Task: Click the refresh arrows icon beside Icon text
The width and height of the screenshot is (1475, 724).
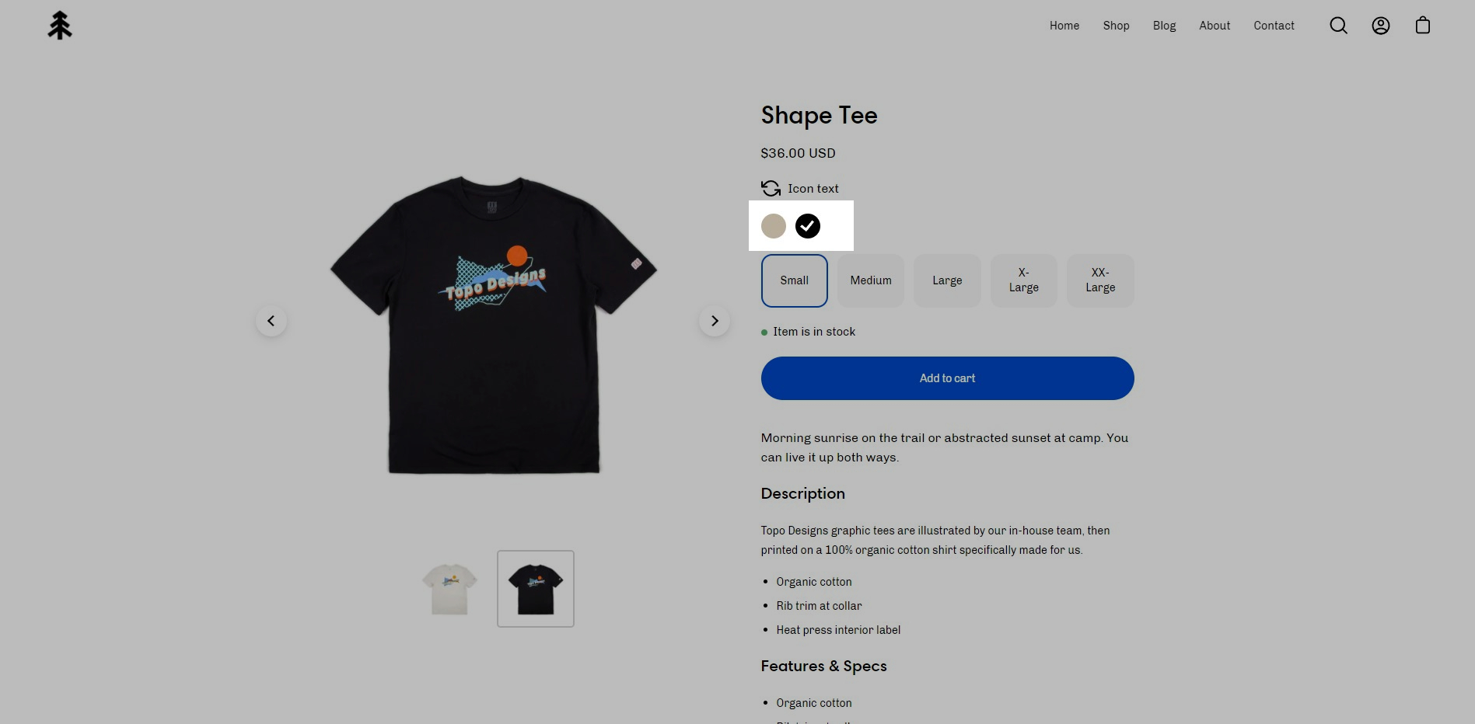Action: (771, 189)
